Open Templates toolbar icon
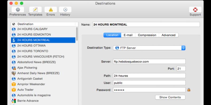211x105 pixels. pos(35,10)
